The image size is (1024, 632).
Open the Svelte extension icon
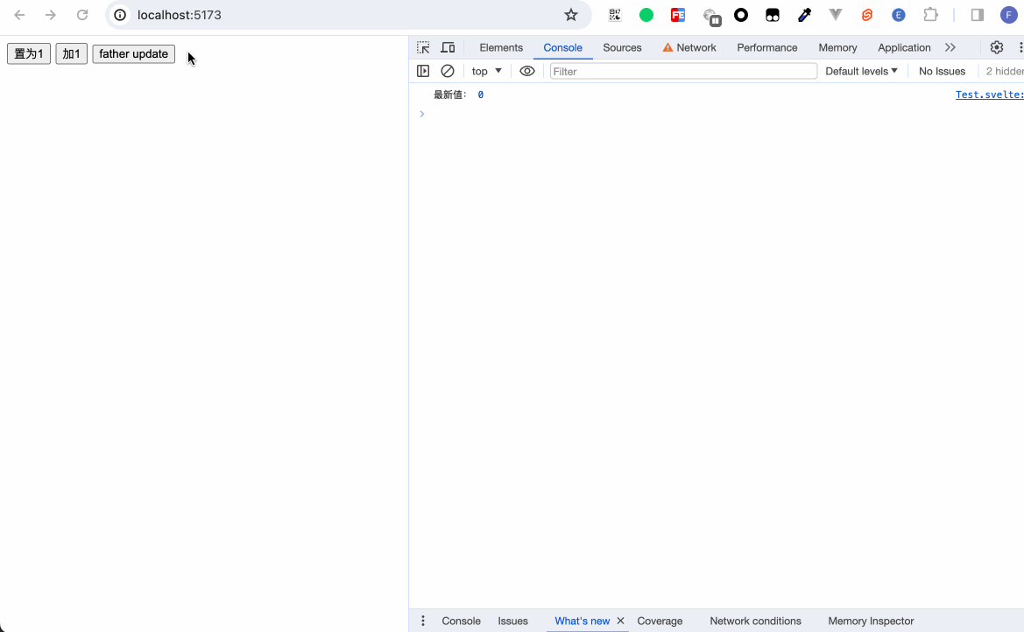coord(867,15)
